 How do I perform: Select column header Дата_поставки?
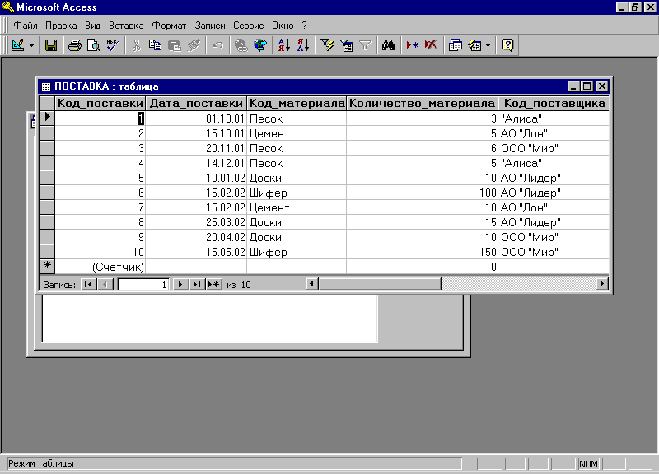point(196,104)
